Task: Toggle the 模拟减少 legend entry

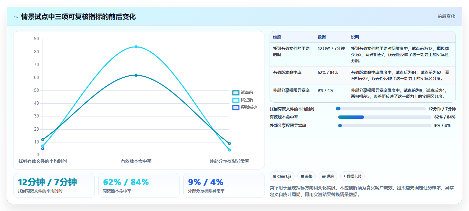Action: point(245,107)
